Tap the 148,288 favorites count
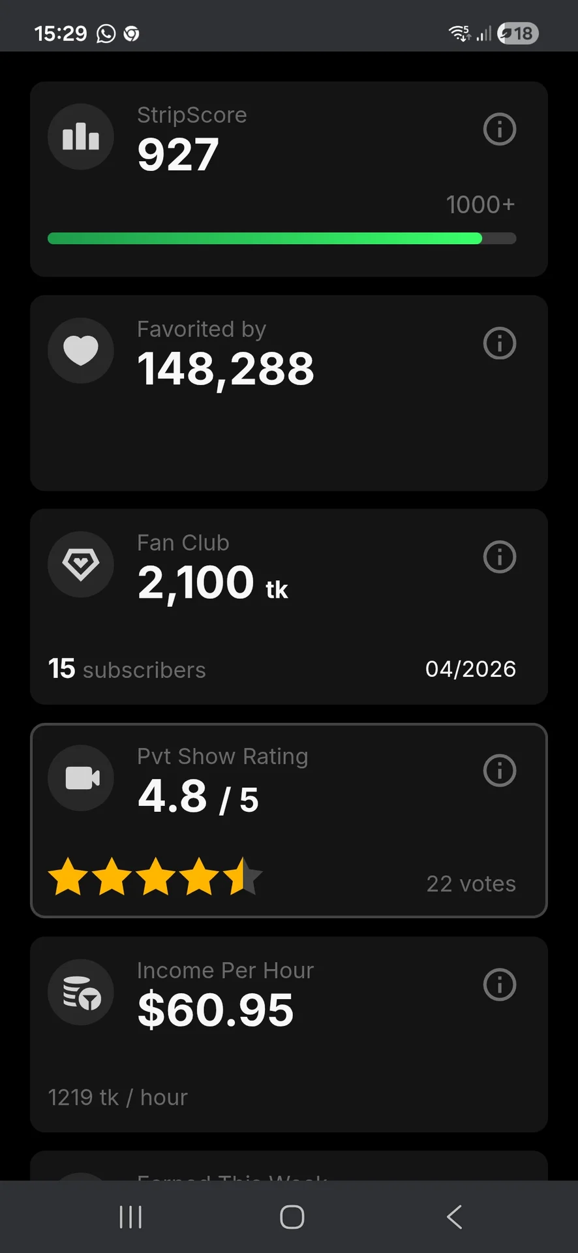Viewport: 578px width, 1253px height. 226,369
